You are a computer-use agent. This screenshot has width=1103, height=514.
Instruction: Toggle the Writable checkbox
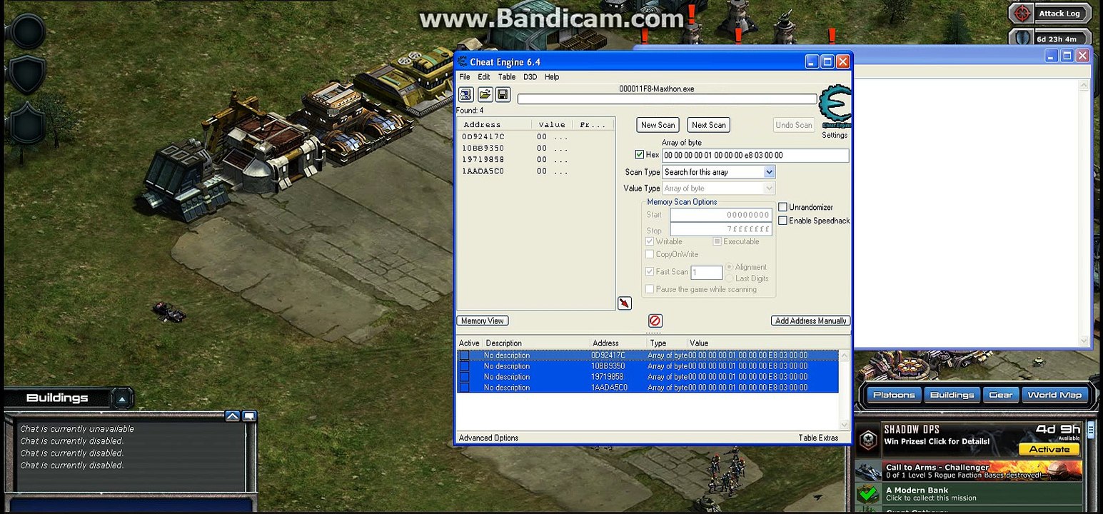pyautogui.click(x=650, y=241)
